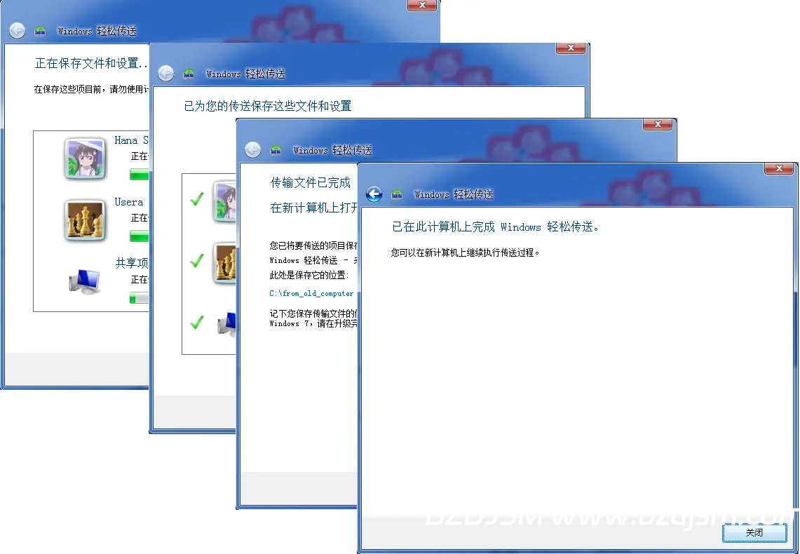Click the back arrow in the 已为您的传送保存 window
Image resolution: width=800 pixels, height=554 pixels.
165,74
